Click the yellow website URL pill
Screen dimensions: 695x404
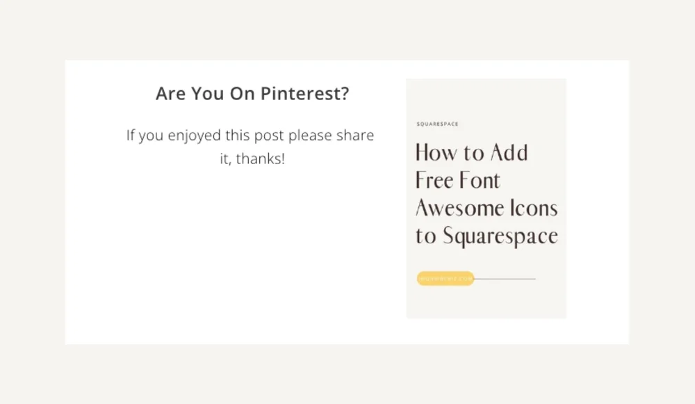click(x=445, y=279)
